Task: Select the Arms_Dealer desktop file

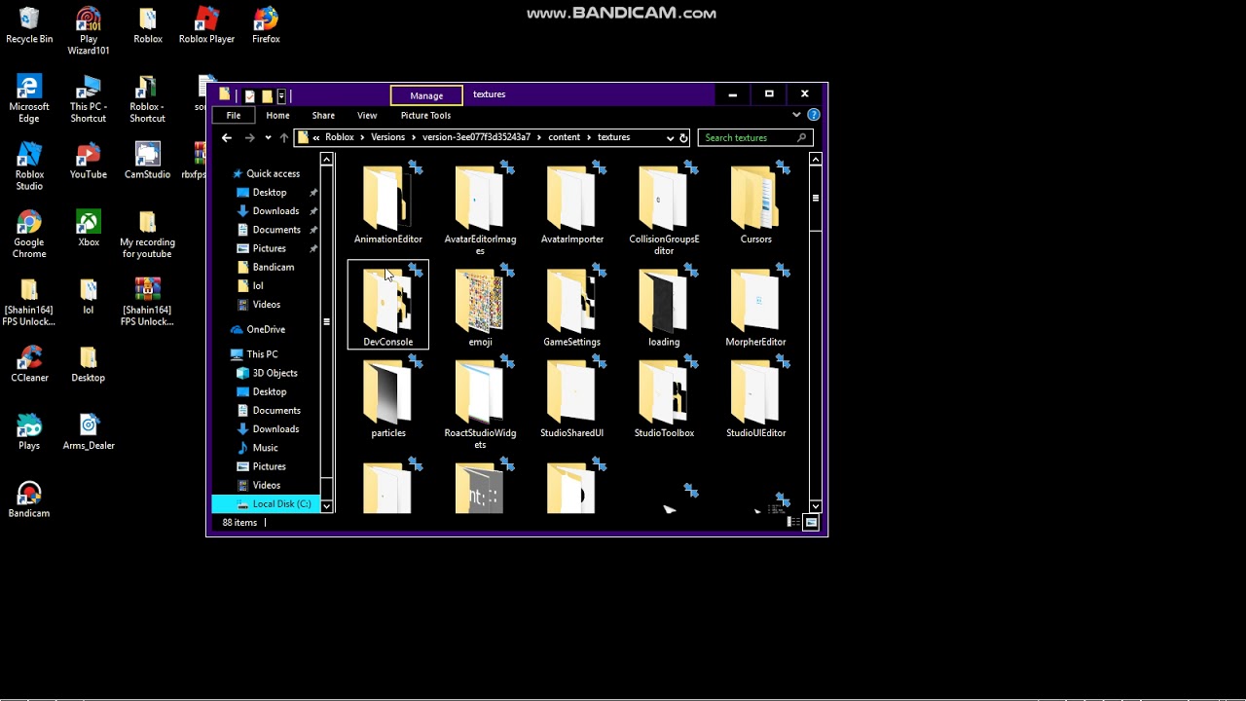Action: click(89, 432)
